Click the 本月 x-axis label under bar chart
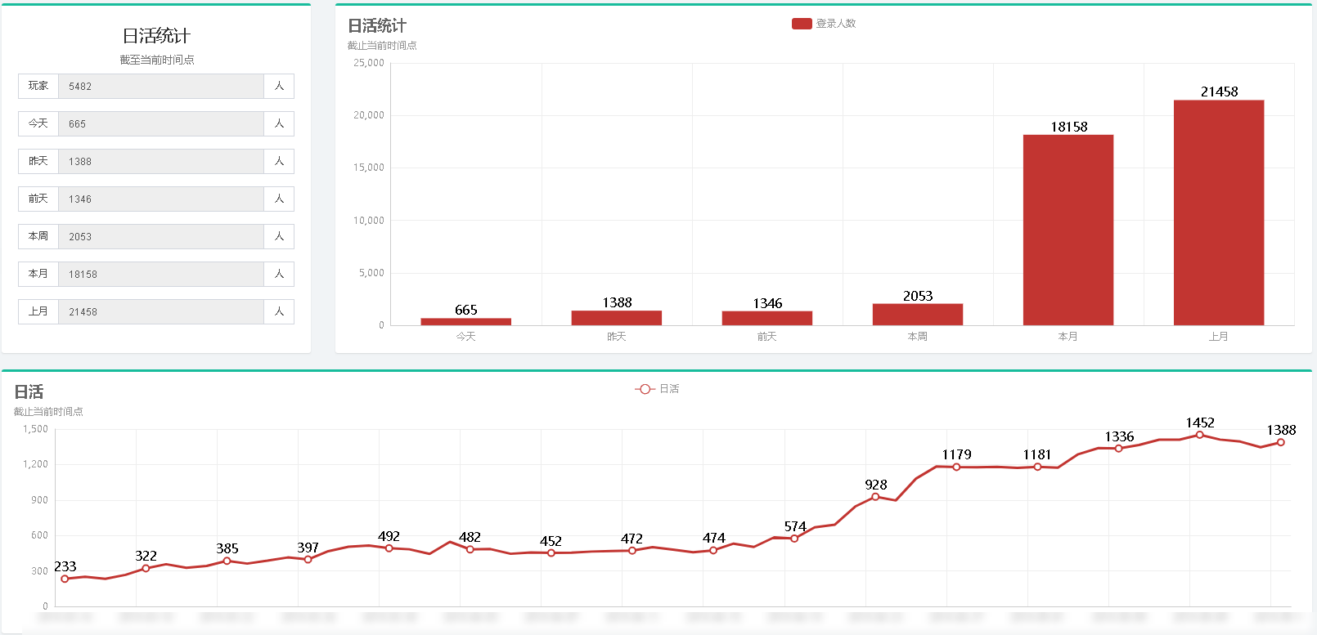Viewport: 1317px width, 635px height. click(x=1068, y=337)
